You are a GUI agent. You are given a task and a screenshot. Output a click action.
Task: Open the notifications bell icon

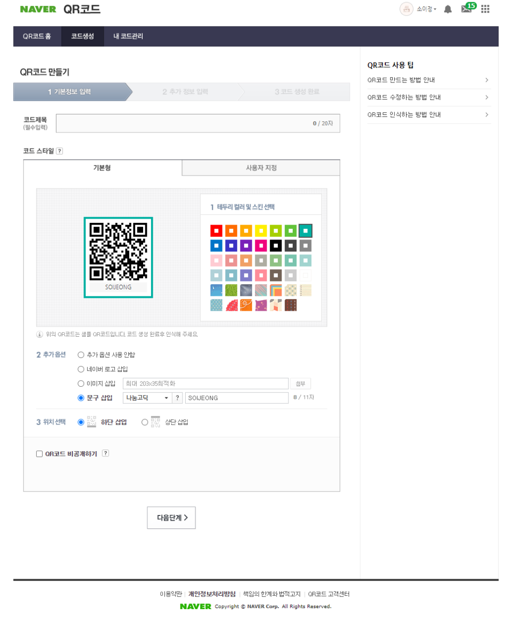(x=448, y=10)
